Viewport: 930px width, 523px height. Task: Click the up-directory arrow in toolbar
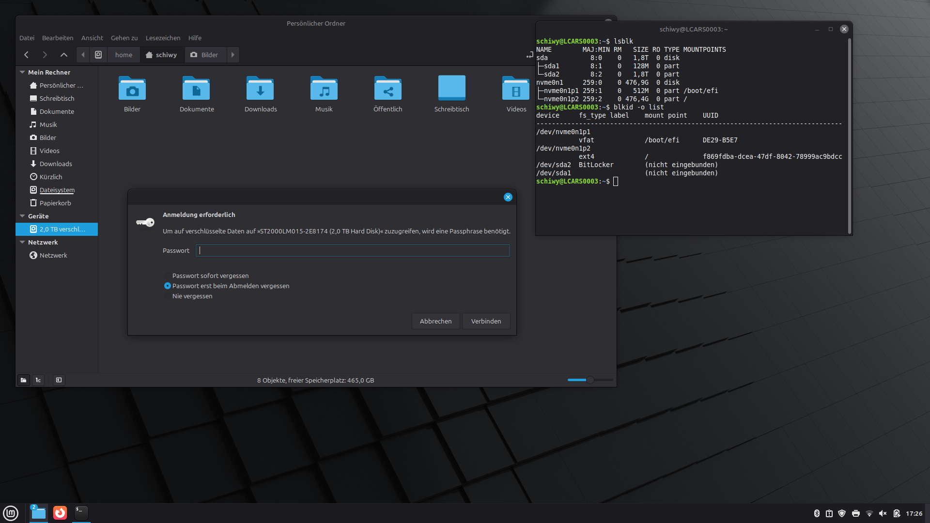point(63,55)
